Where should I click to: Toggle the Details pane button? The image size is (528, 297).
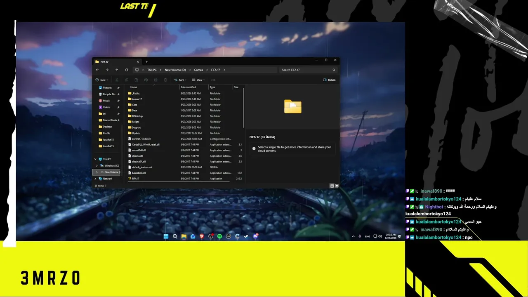(329, 80)
